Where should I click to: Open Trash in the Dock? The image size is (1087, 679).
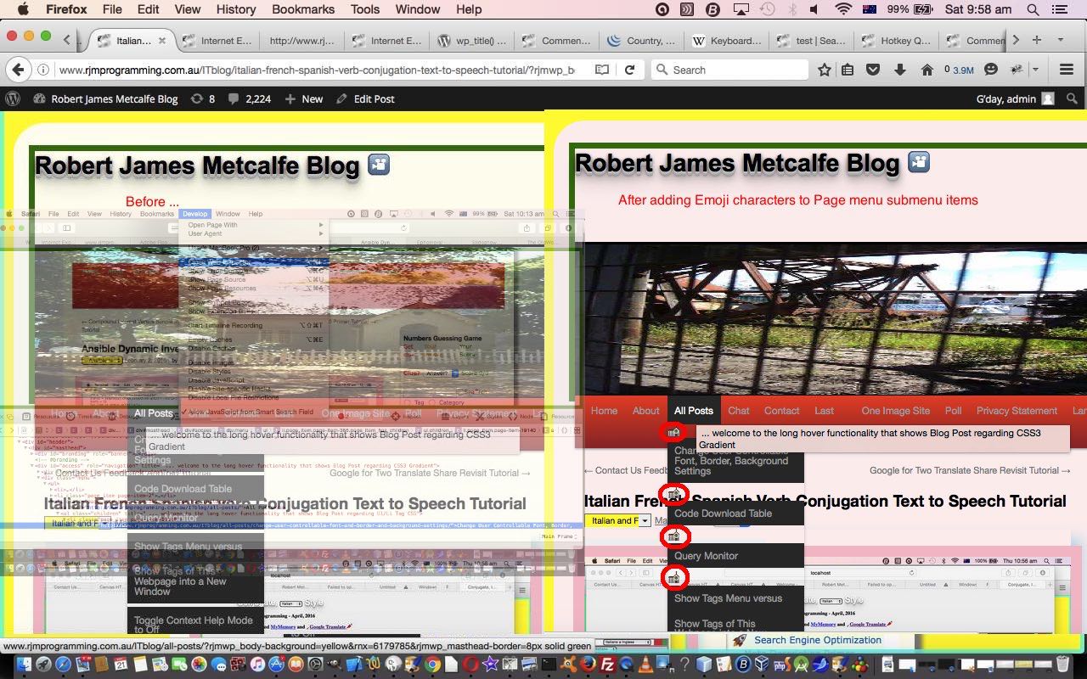click(1062, 664)
